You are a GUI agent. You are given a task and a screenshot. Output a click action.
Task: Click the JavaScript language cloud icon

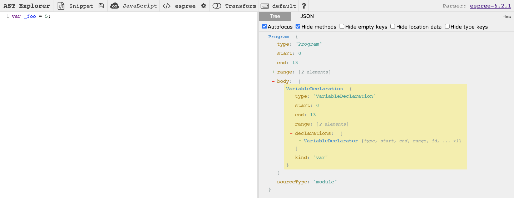[x=114, y=6]
